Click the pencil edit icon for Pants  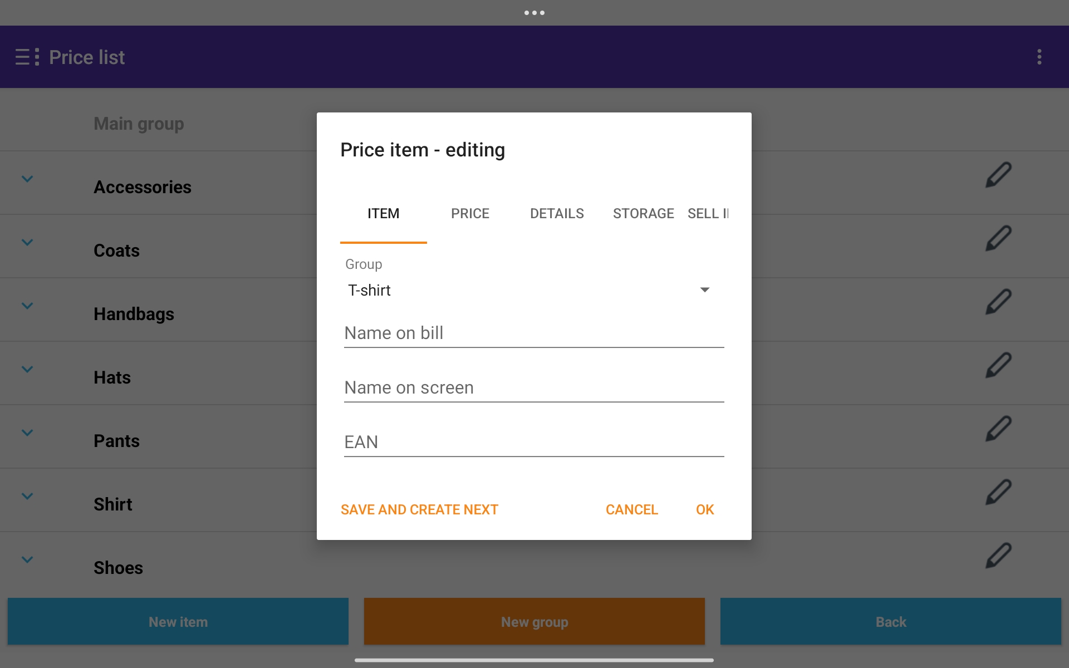(x=998, y=429)
